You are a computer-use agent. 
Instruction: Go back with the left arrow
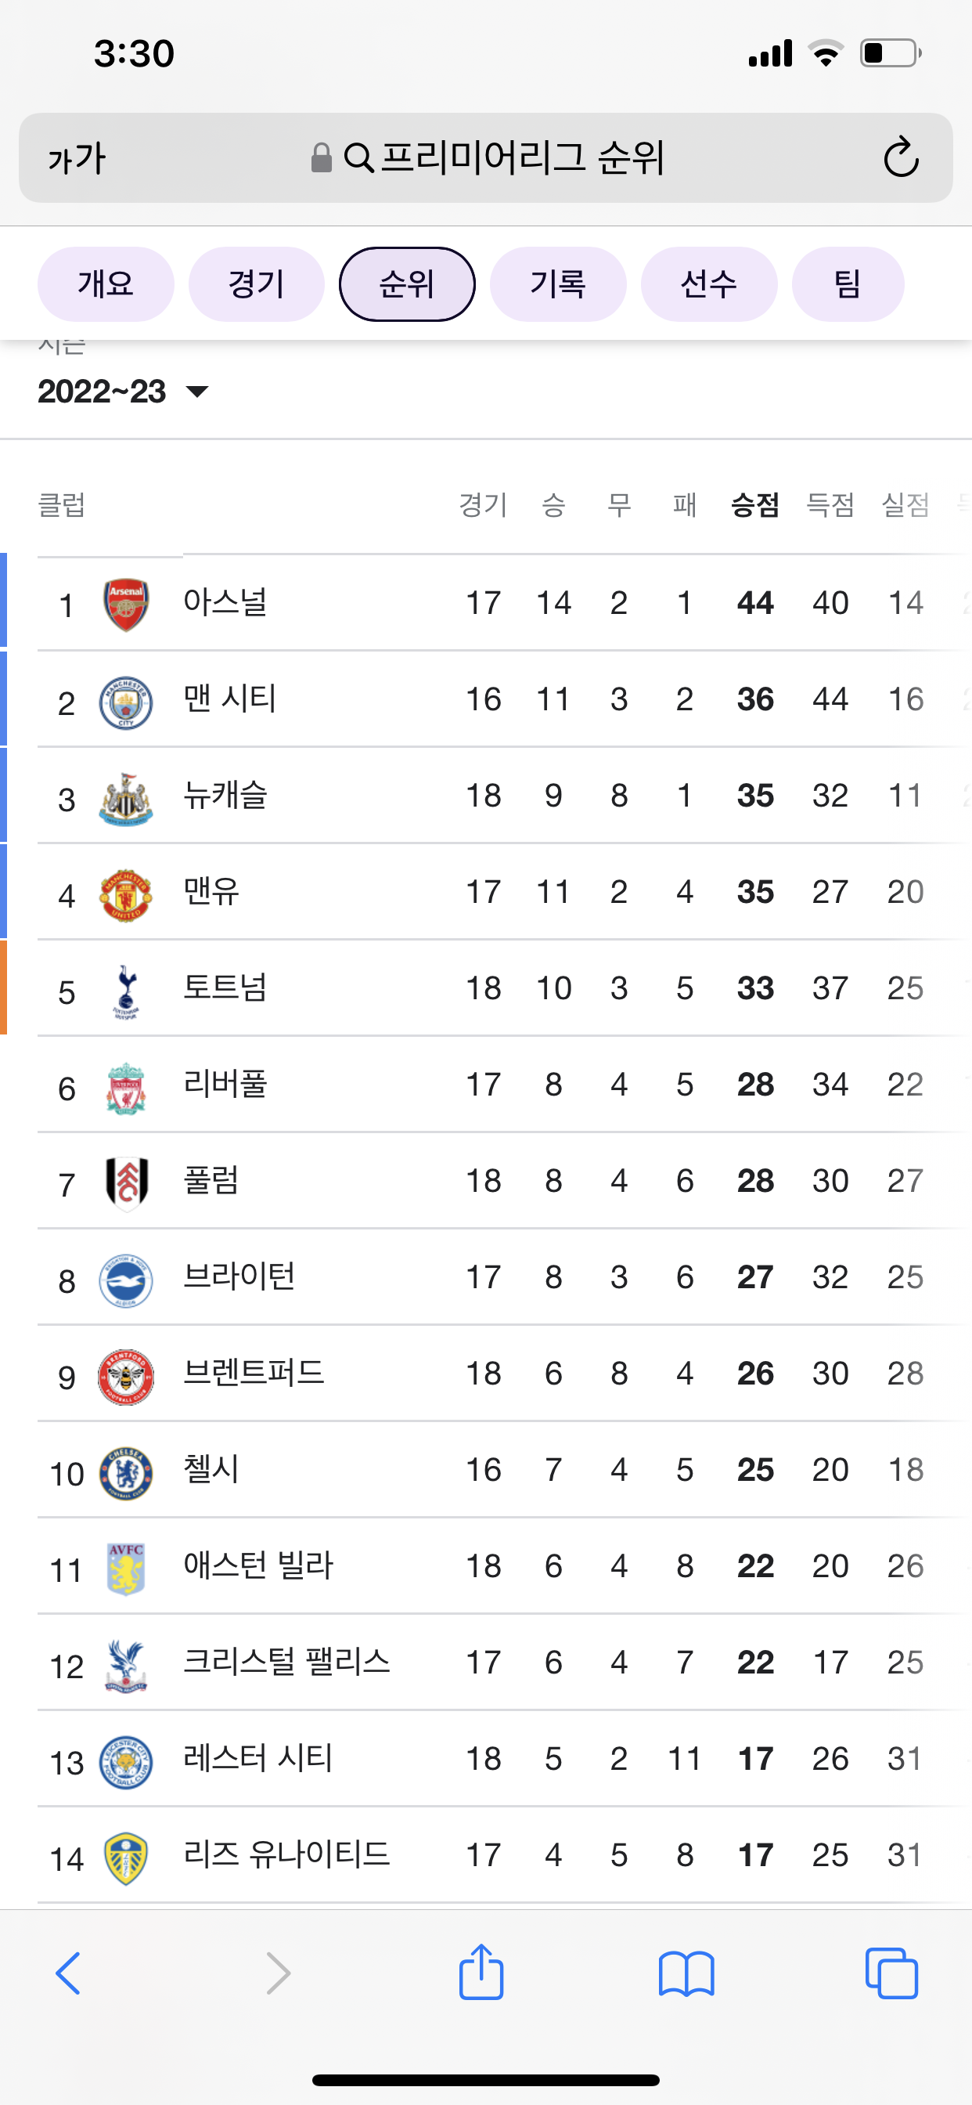(68, 1973)
